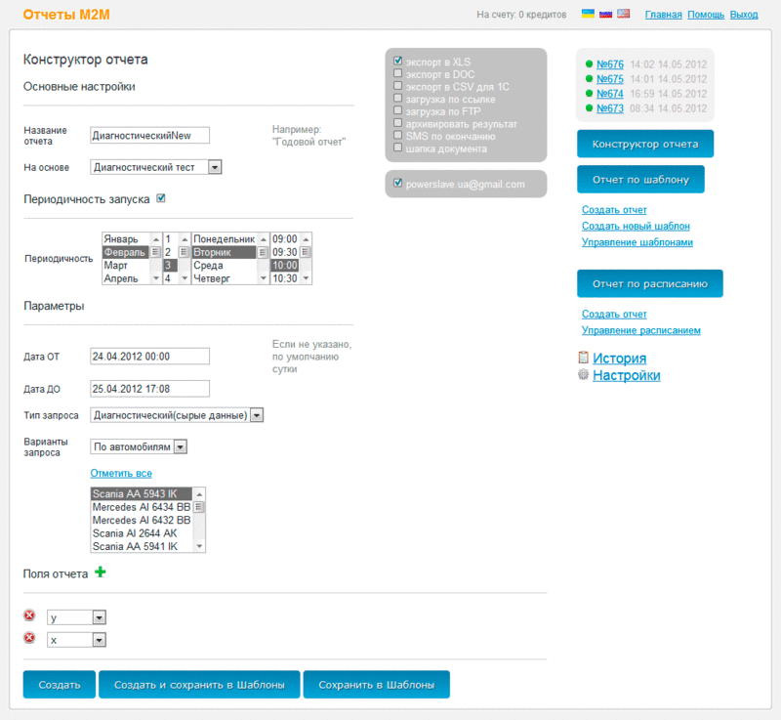
Task: Click the 'Отчеты M2M' logo title
Action: (66, 15)
